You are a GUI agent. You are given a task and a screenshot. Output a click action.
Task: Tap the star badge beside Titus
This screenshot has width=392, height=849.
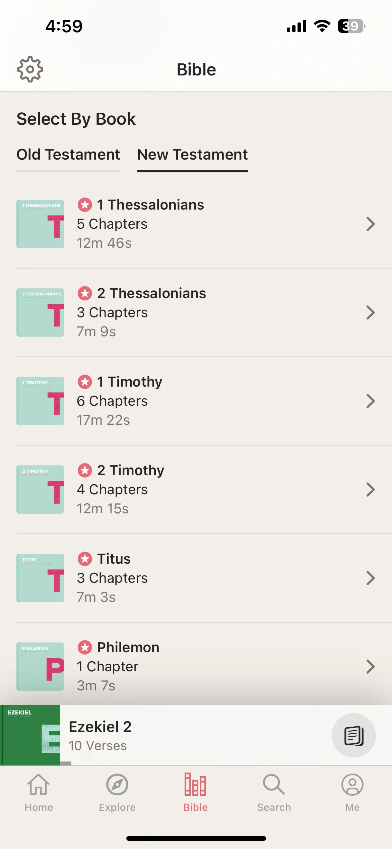click(85, 559)
